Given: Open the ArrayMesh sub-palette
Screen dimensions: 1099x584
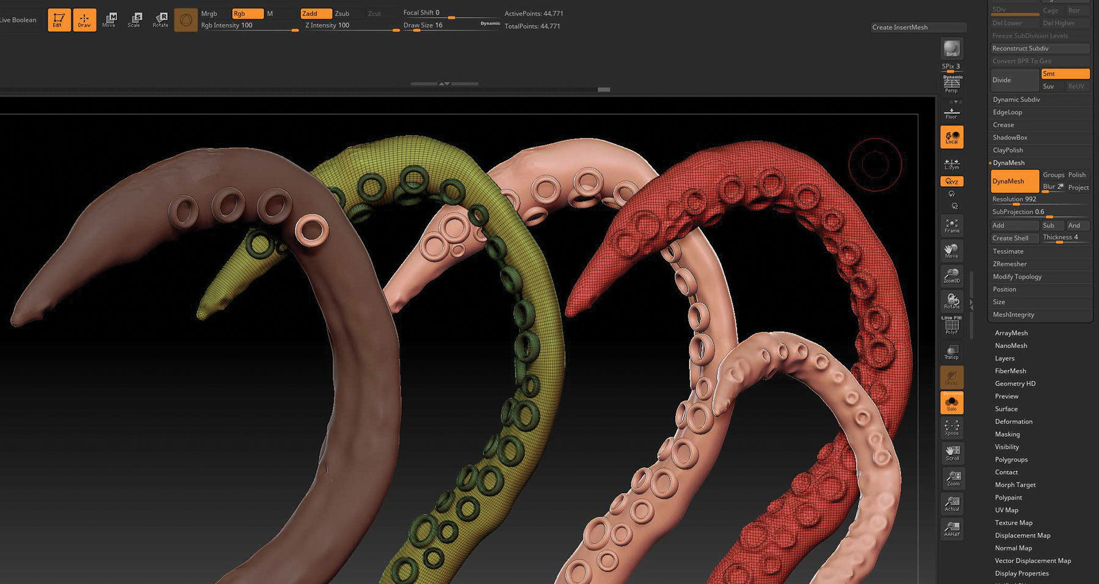Looking at the screenshot, I should pos(1011,333).
